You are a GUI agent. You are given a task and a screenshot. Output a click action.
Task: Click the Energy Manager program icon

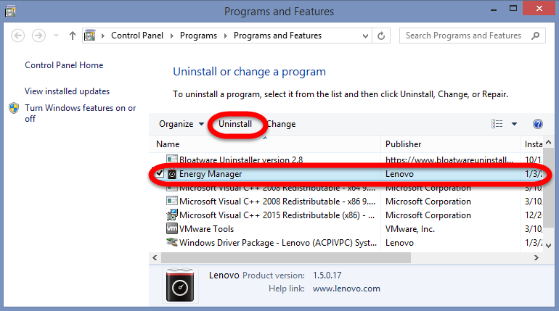tap(172, 174)
